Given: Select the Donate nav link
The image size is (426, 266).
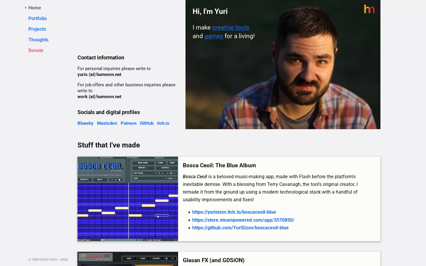Looking at the screenshot, I should click(36, 50).
